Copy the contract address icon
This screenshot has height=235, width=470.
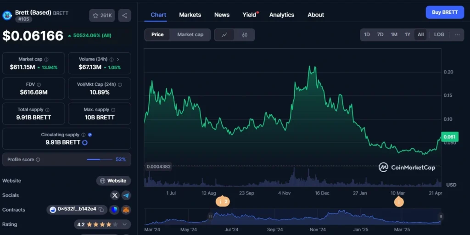101,209
